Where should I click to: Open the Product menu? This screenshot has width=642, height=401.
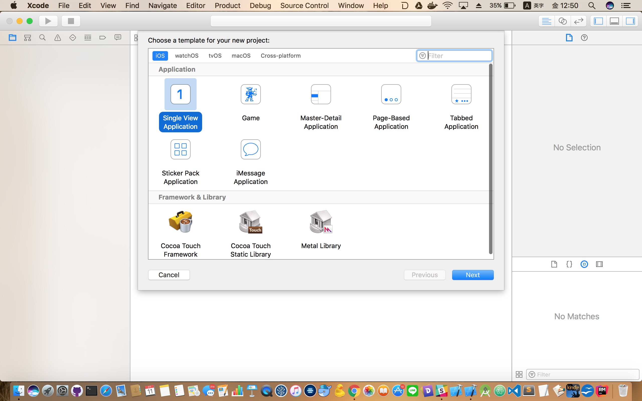(x=227, y=6)
